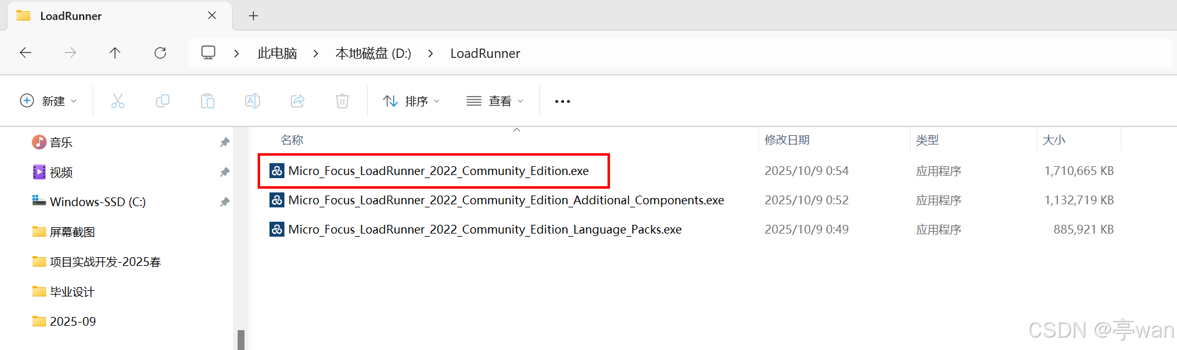Open 音乐 in the sidebar

pyautogui.click(x=61, y=143)
